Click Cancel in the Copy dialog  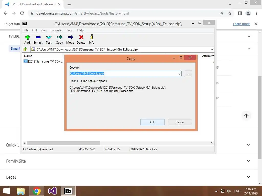180,122
